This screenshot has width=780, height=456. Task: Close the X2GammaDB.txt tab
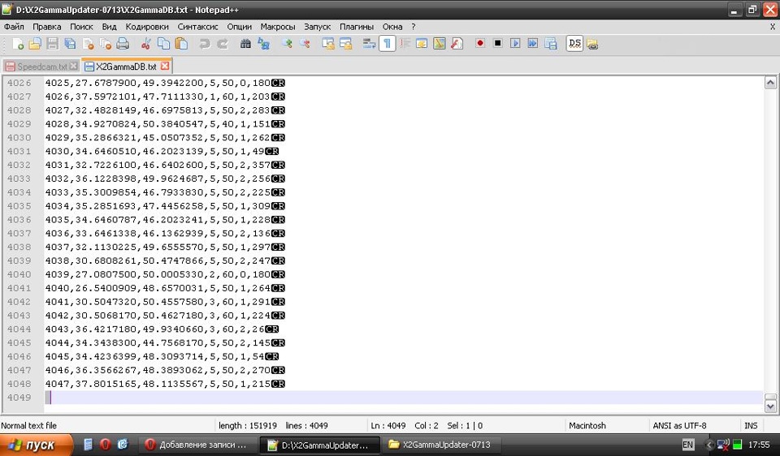coord(165,66)
